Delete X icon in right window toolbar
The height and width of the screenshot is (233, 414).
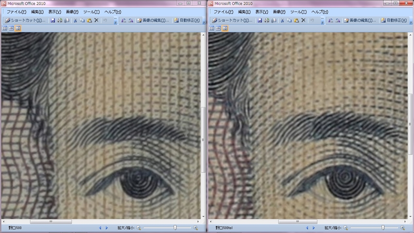(303, 20)
